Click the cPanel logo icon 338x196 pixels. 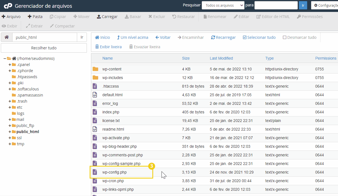8,6
